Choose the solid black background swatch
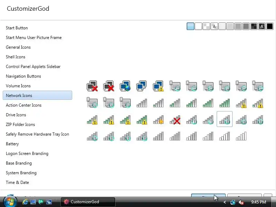The image size is (276, 207). (270, 27)
